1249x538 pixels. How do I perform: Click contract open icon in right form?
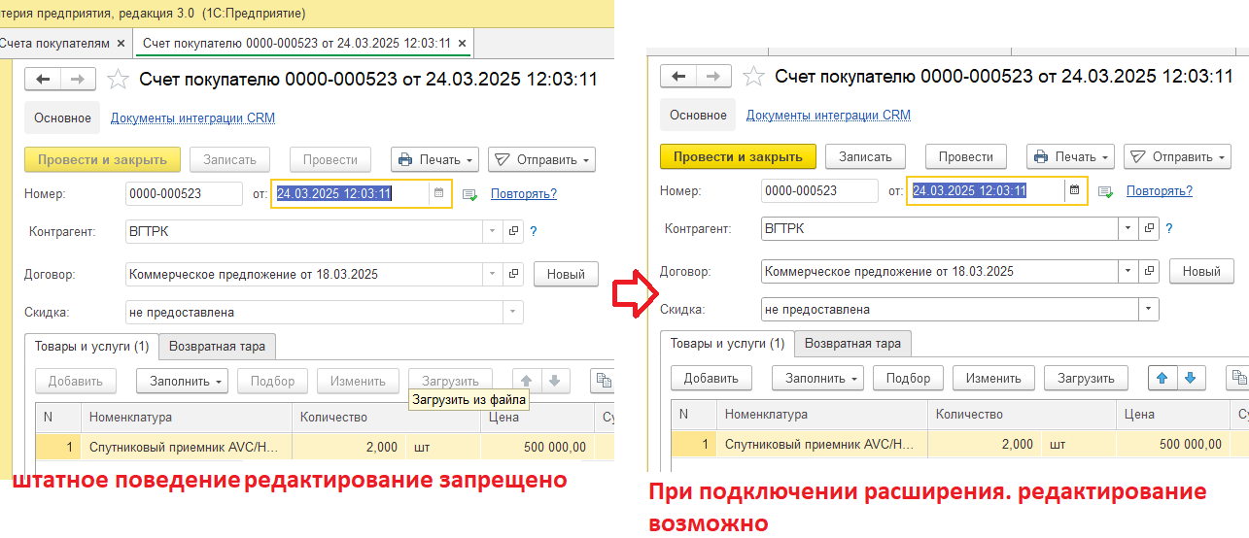(1148, 271)
